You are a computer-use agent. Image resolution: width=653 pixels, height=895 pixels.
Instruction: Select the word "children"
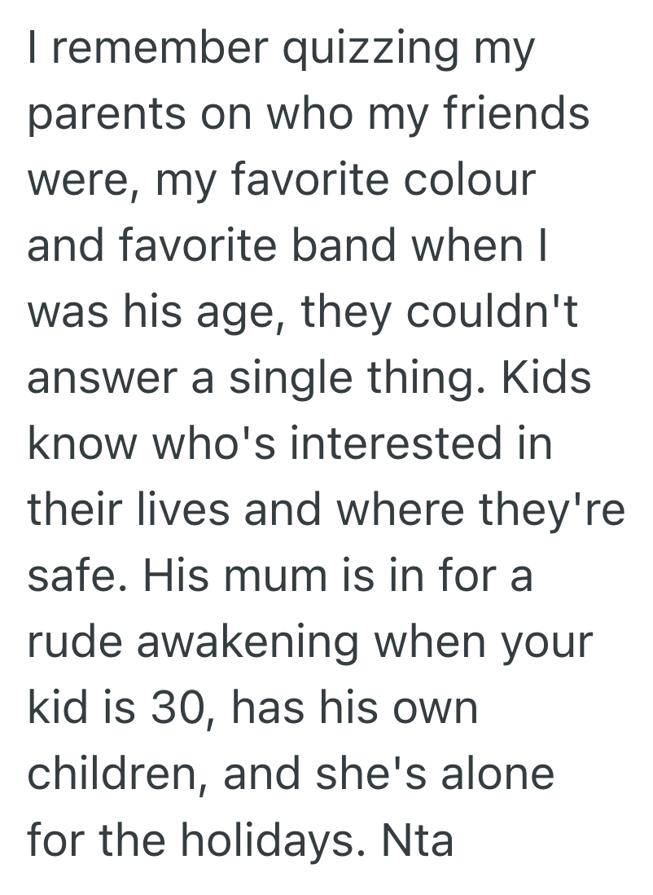[115, 773]
